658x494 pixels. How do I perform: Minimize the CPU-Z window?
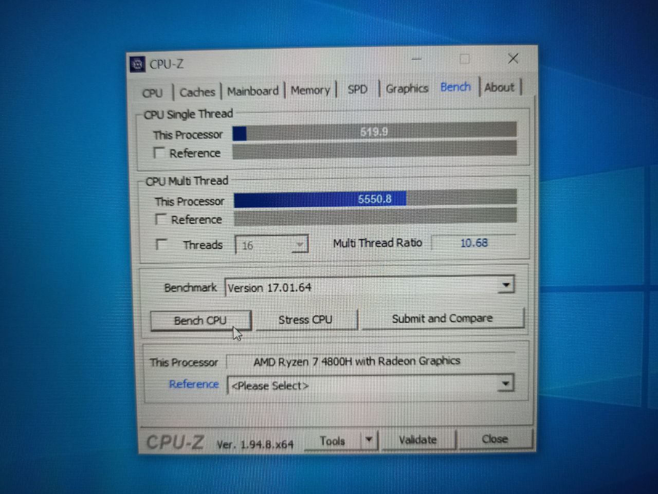(x=416, y=60)
